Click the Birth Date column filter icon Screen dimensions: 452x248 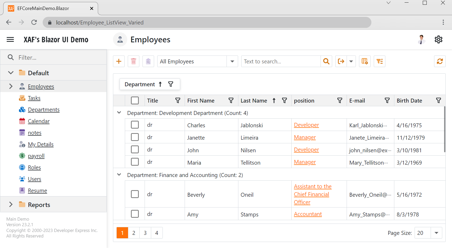[439, 100]
